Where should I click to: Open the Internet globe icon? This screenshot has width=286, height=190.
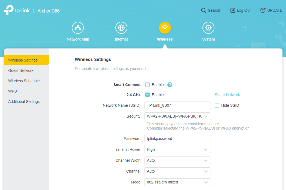(121, 28)
